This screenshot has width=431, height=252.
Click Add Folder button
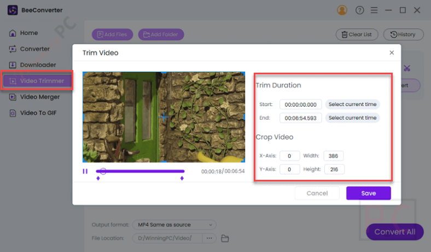pyautogui.click(x=161, y=34)
